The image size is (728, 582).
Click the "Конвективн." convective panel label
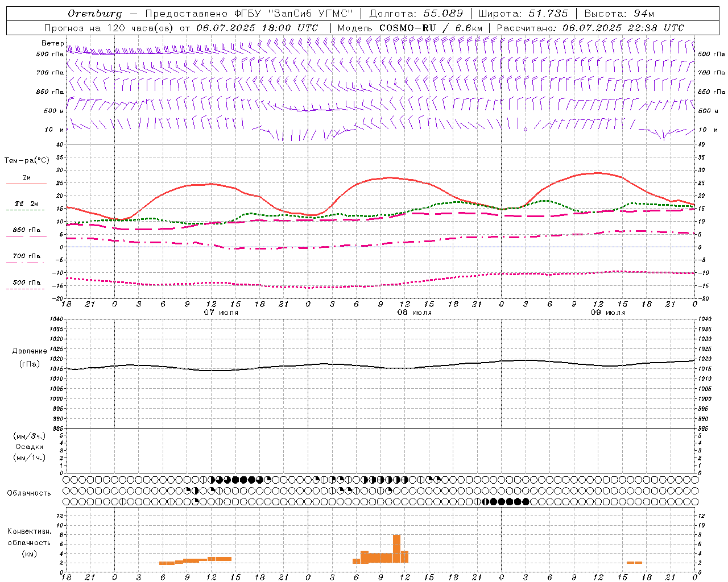[x=30, y=531]
